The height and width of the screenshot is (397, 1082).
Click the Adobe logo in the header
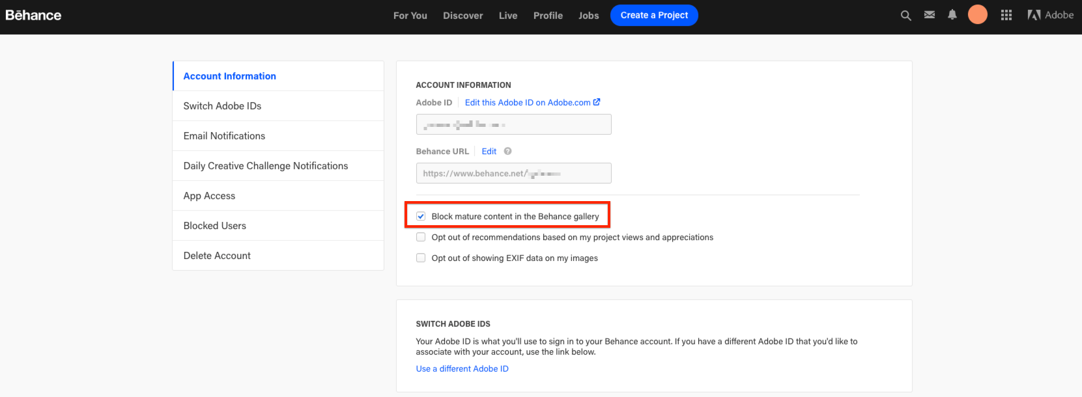click(1051, 15)
